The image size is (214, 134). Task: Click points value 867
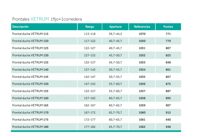(x=168, y=77)
